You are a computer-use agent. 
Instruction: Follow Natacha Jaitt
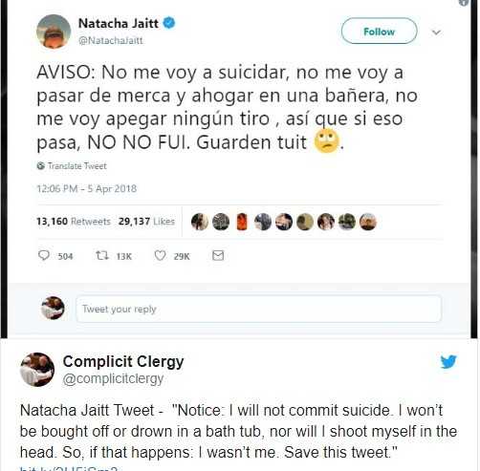pyautogui.click(x=379, y=31)
